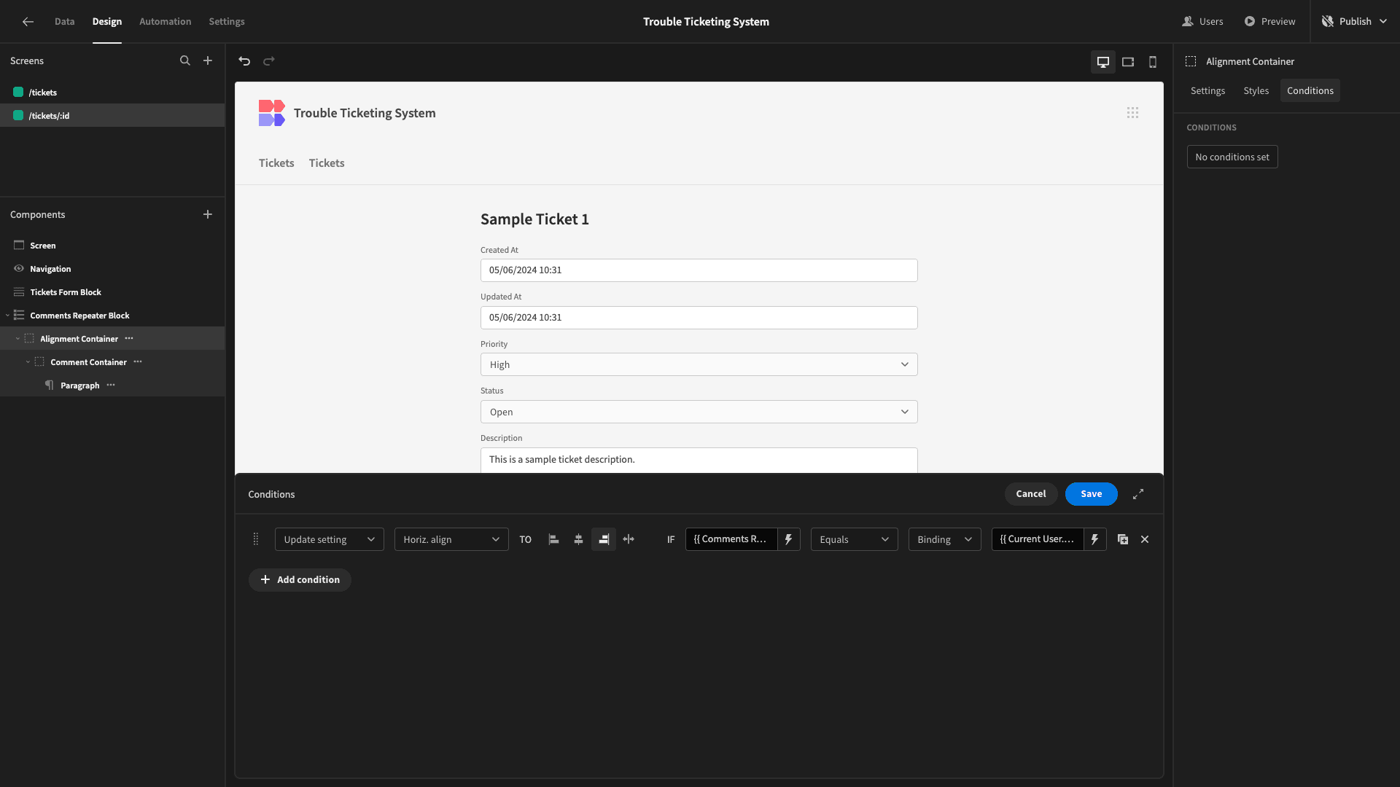1400x787 pixels.
Task: Duplicate the condition row
Action: (x=1123, y=540)
